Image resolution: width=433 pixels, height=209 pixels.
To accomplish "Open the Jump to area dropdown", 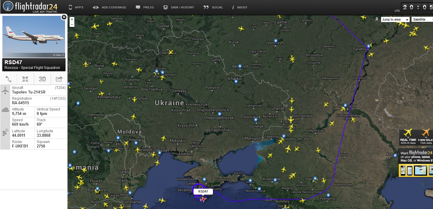I will 395,19.
